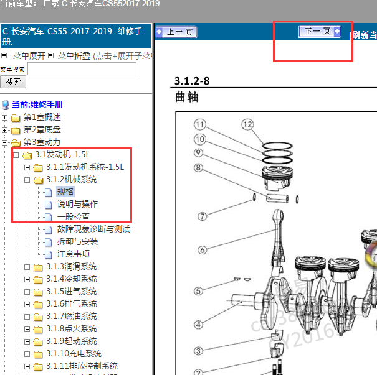This screenshot has width=377, height=375.
Task: Expand the 3.1.1发动机系统-1.5L plus toggle
Action: [x=27, y=168]
